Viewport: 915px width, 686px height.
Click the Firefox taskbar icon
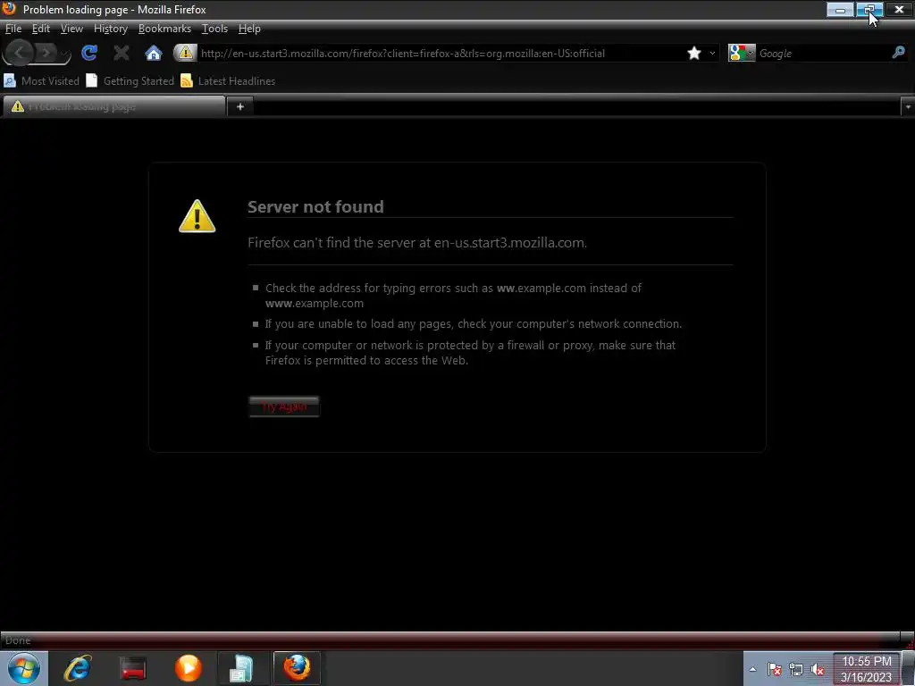(297, 668)
